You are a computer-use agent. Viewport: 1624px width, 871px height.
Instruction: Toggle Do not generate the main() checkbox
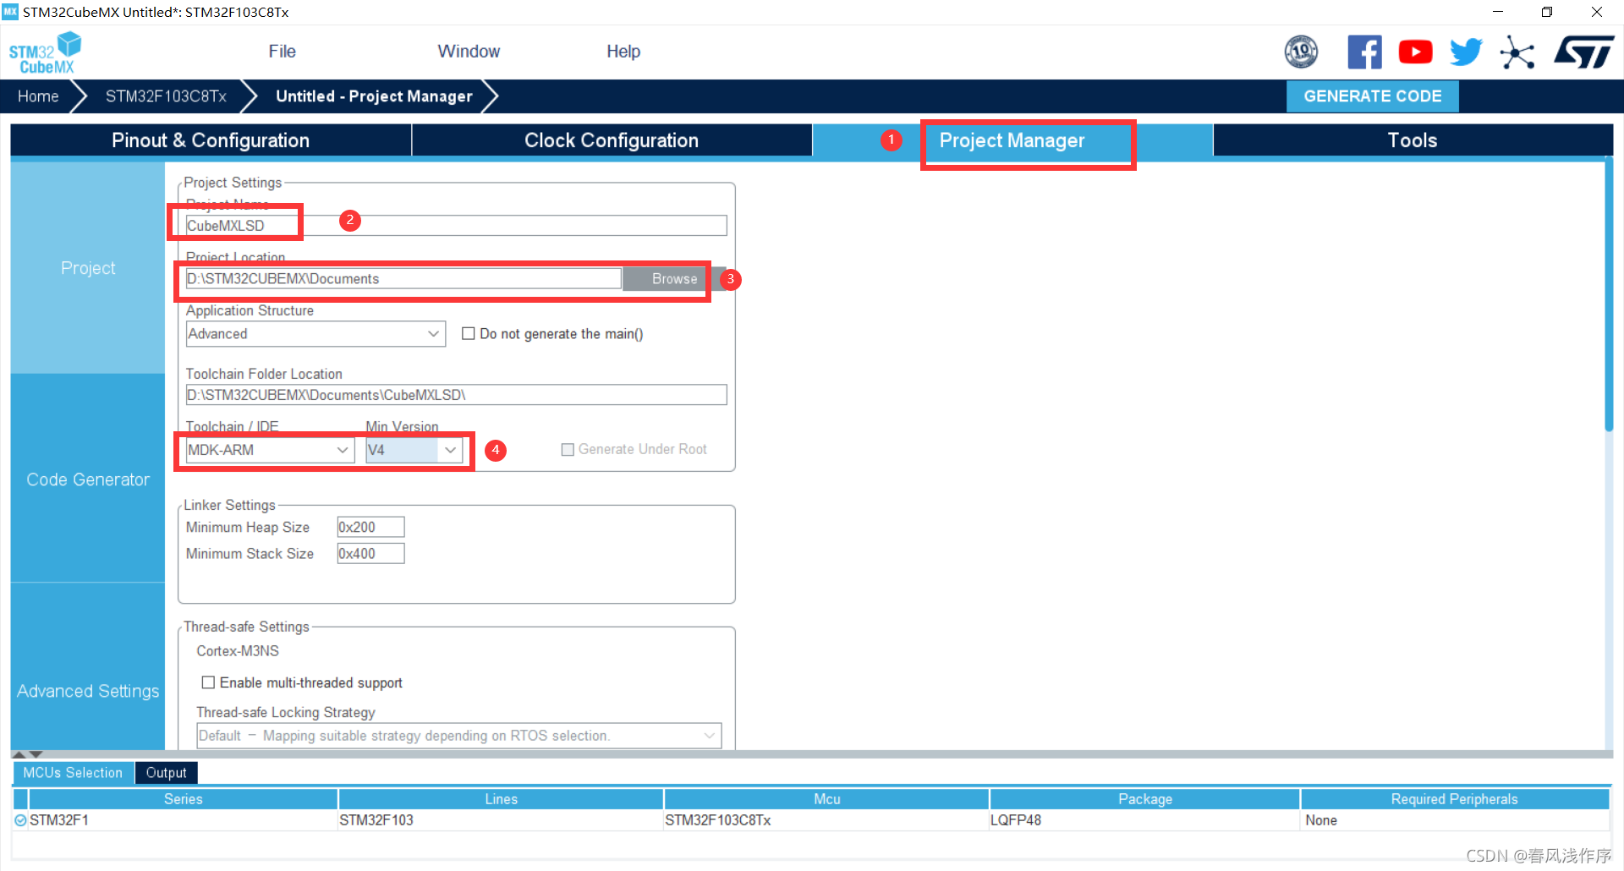coord(468,334)
